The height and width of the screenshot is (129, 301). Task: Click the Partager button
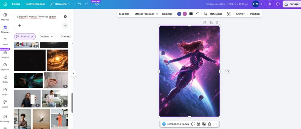click(x=292, y=4)
